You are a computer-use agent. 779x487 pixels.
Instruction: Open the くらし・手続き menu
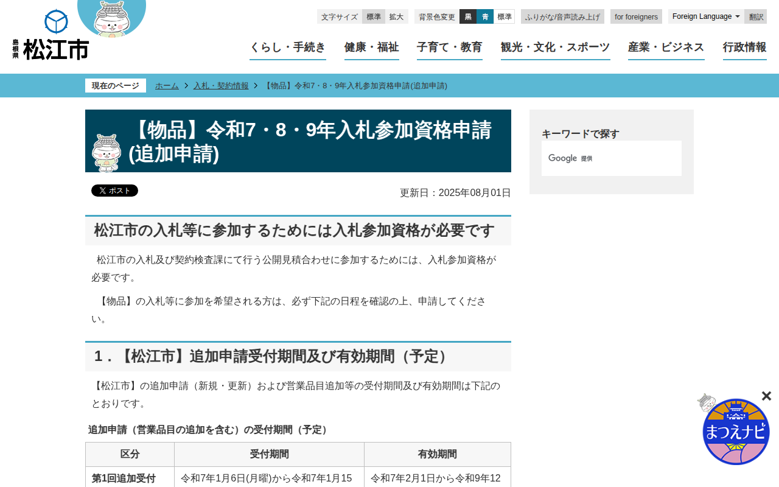coord(288,48)
